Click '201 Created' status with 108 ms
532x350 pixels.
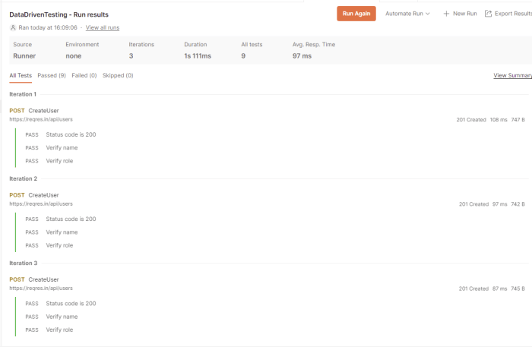point(471,120)
